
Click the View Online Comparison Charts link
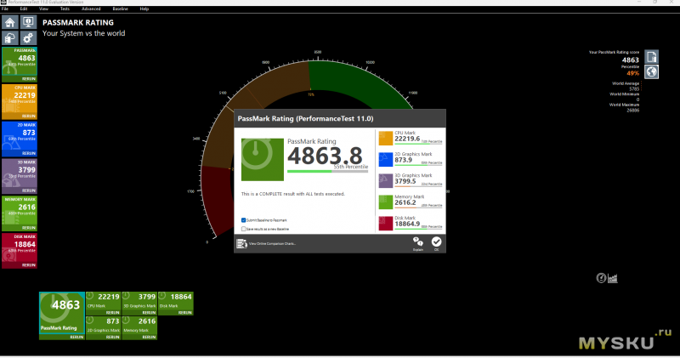coord(272,244)
